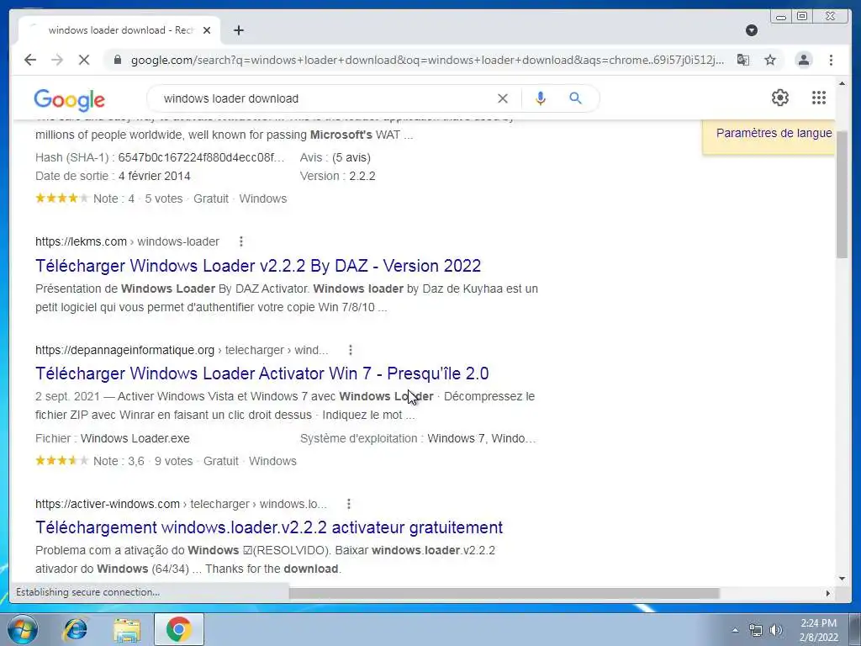861x646 pixels.
Task: Open the Windows Start menu
Action: [x=23, y=629]
